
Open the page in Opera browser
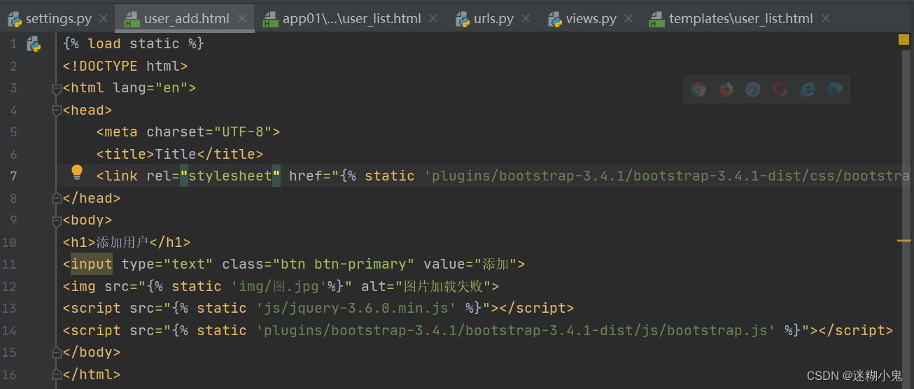tap(780, 90)
